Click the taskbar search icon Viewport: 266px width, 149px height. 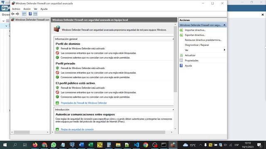(15, 145)
